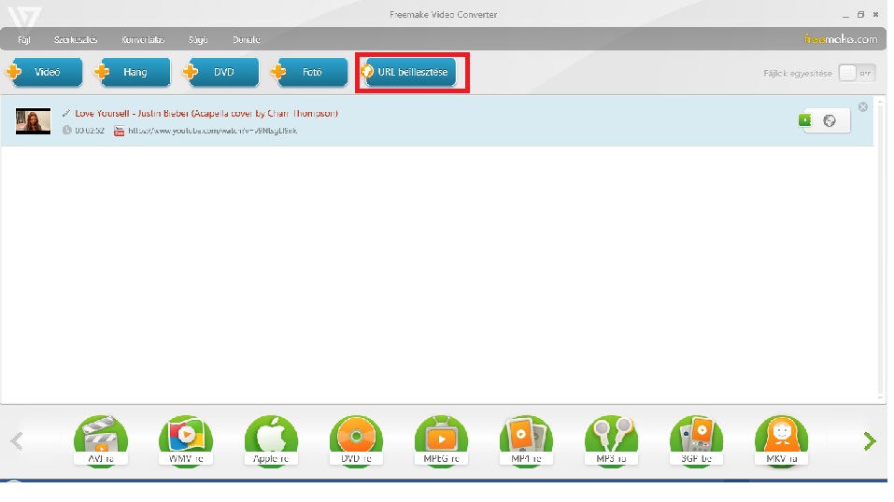
Task: Minimize the Freemake Video Converter window
Action: (845, 15)
